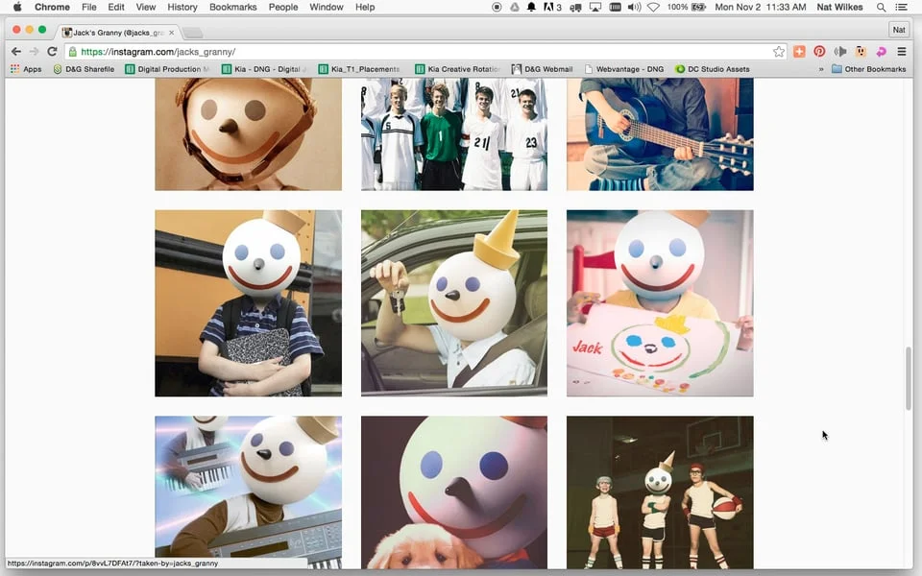The height and width of the screenshot is (576, 922).
Task: Open the Digital Production bookmark
Action: point(167,69)
